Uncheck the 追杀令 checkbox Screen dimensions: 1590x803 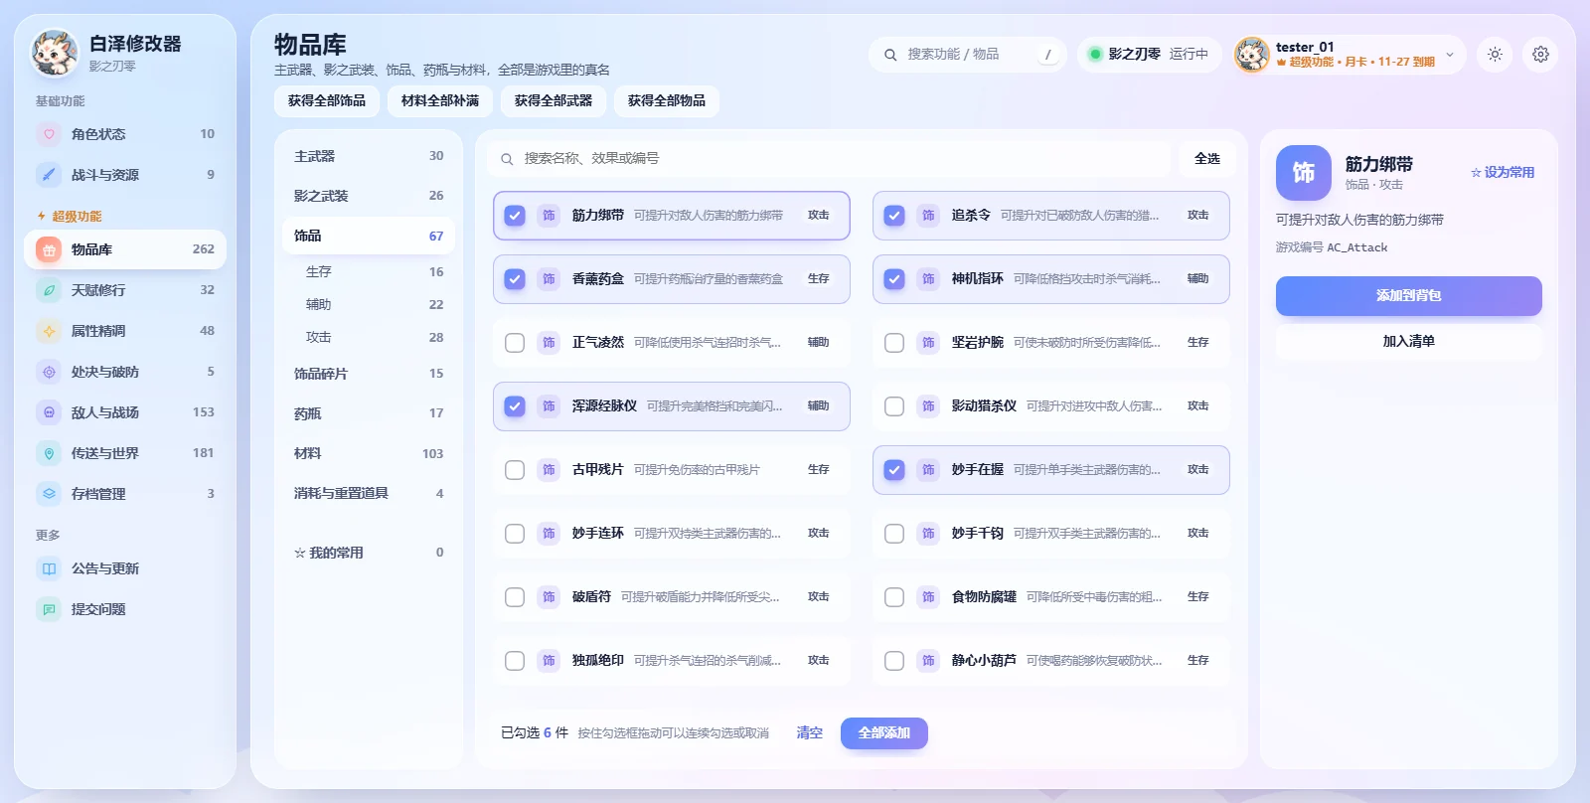[894, 216]
